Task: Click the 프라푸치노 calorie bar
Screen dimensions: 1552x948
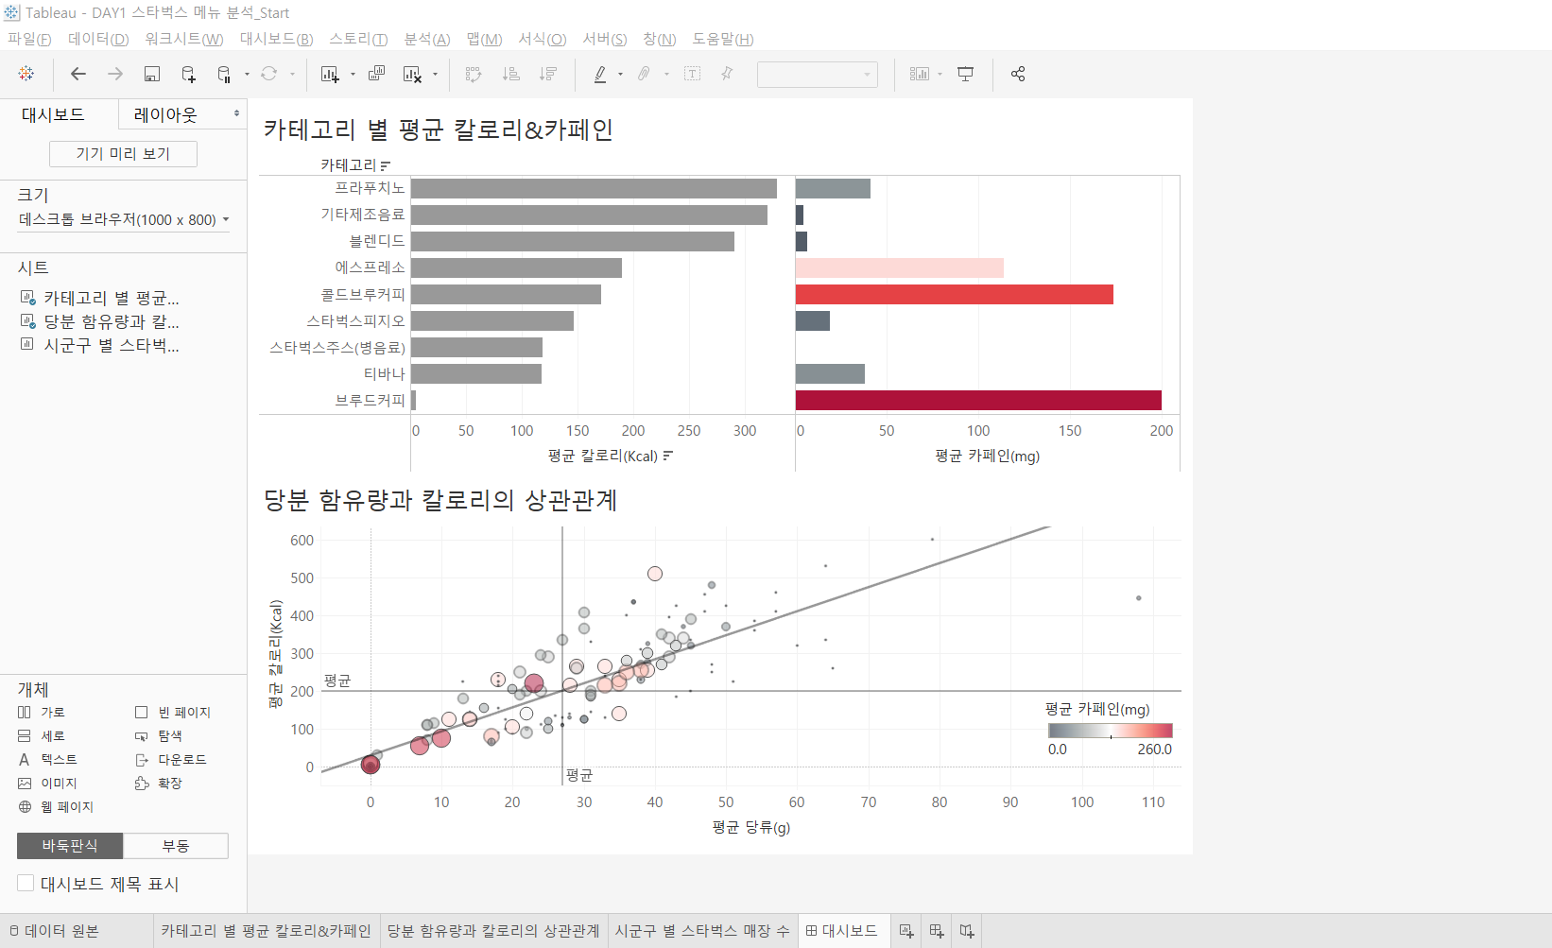Action: click(x=594, y=188)
